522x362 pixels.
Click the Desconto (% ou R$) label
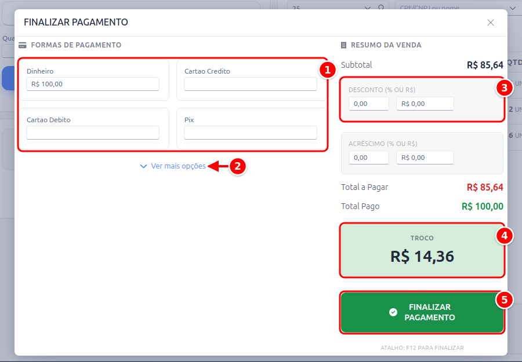click(382, 90)
